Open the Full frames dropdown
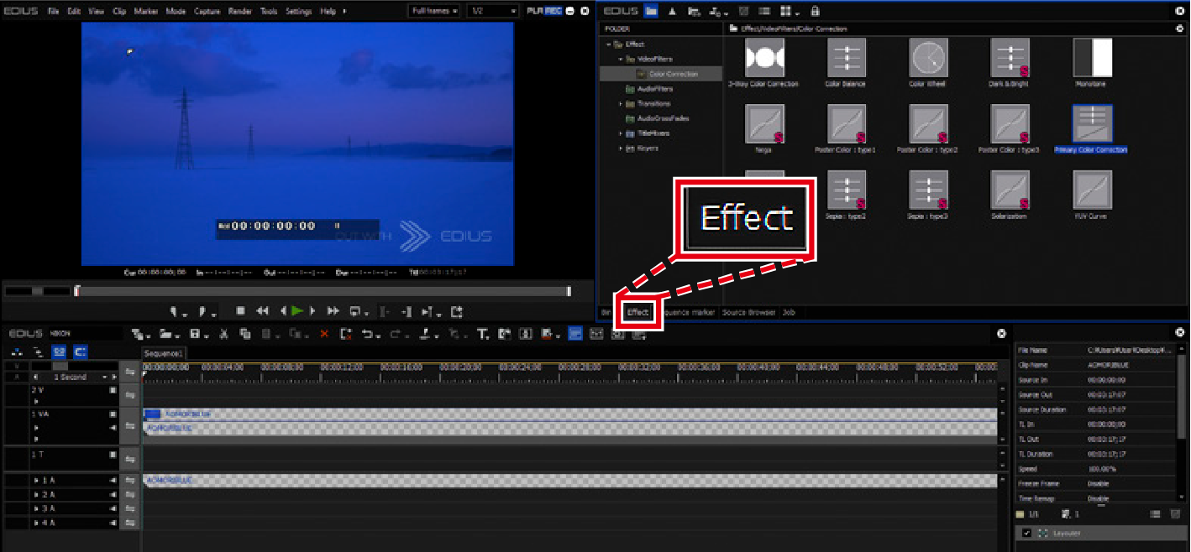The width and height of the screenshot is (1191, 552). (x=434, y=11)
